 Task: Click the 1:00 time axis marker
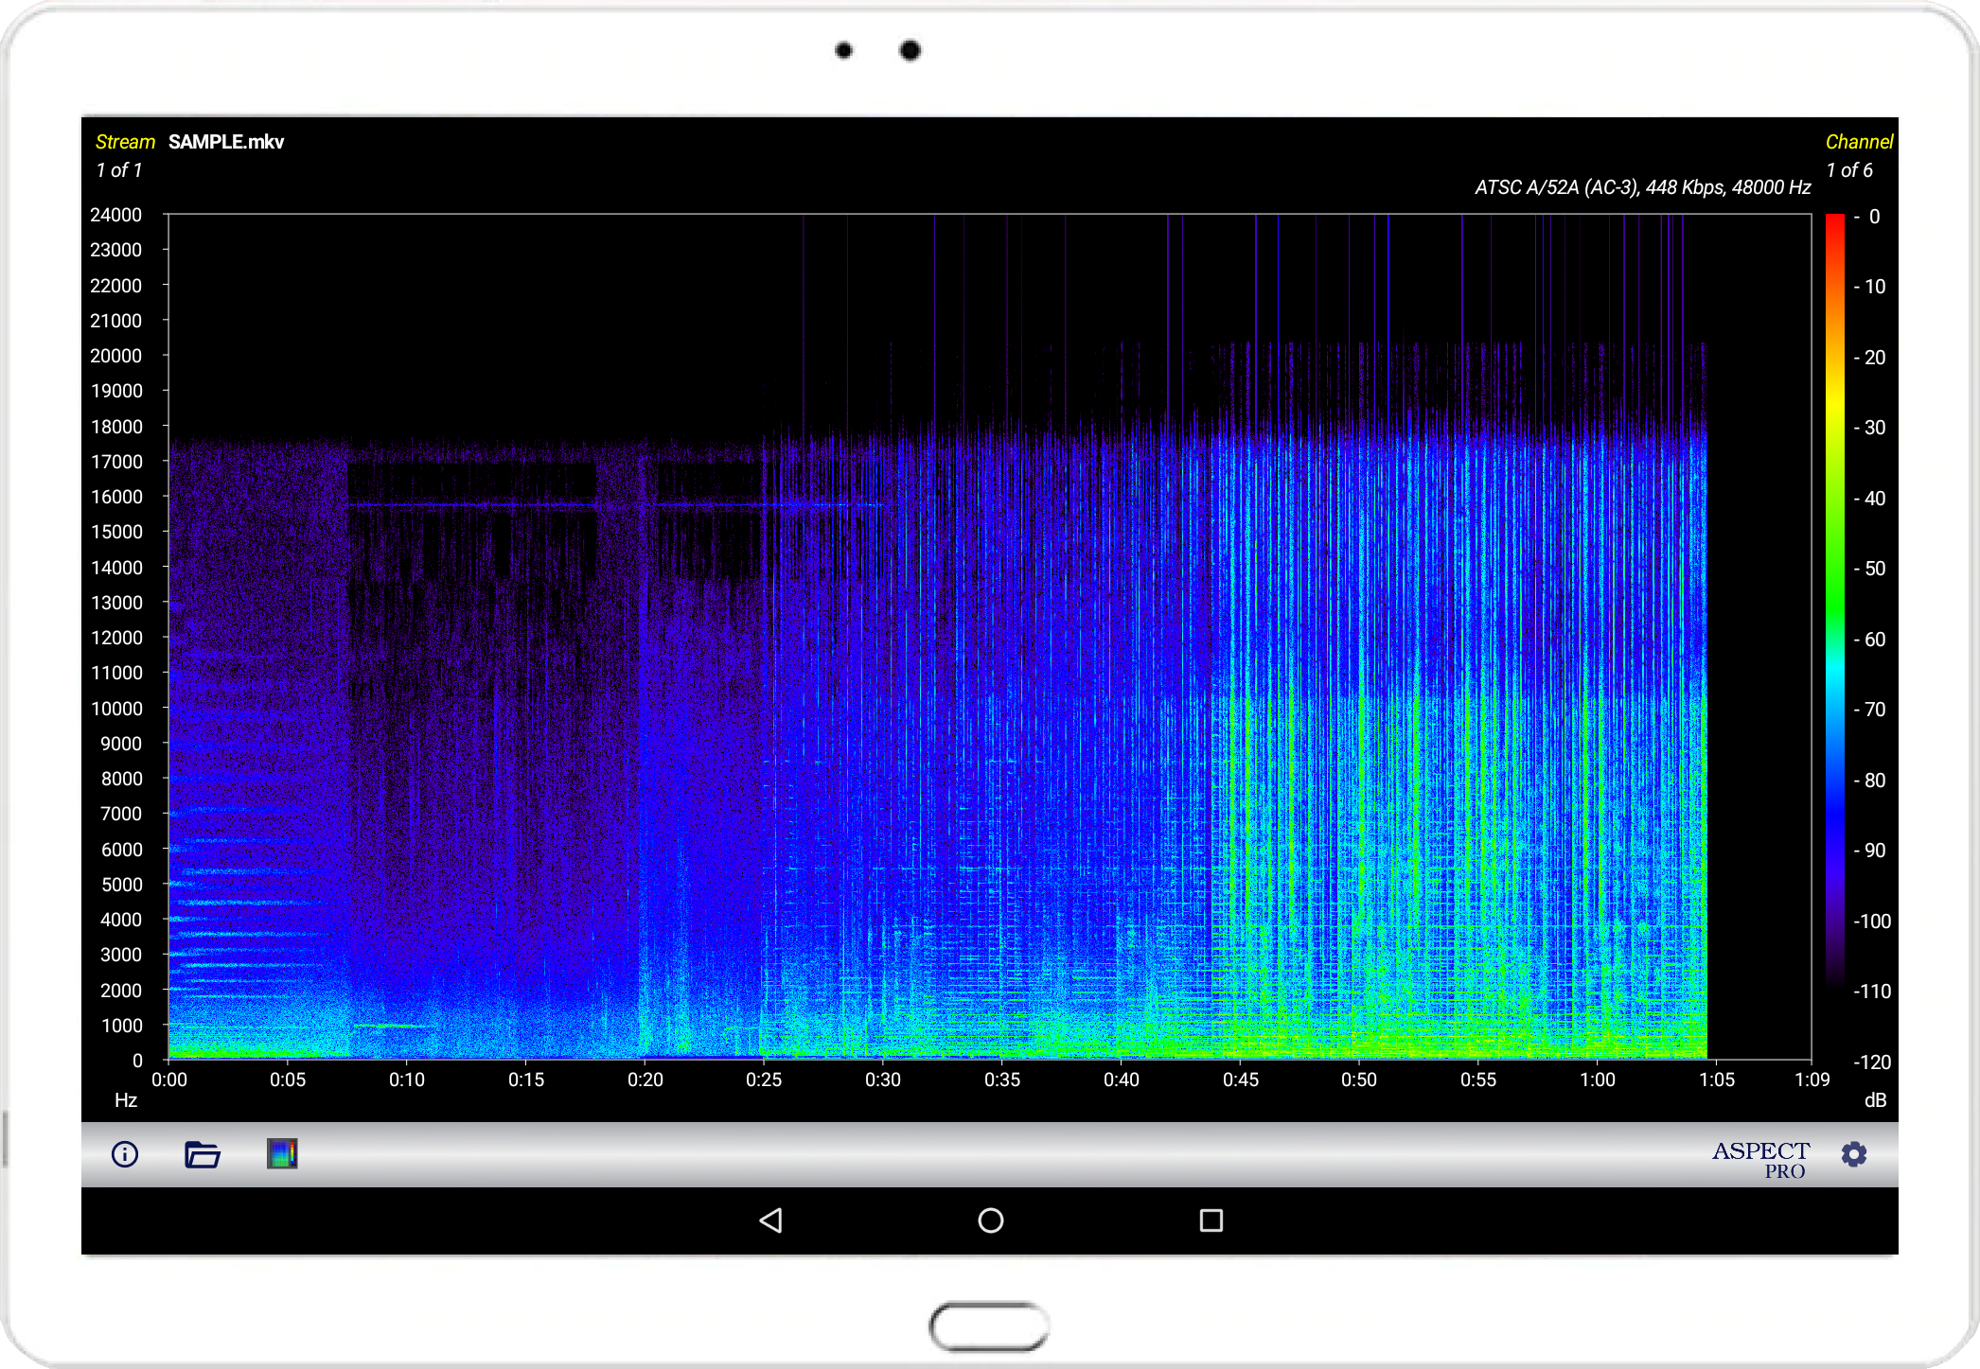pyautogui.click(x=1598, y=1079)
